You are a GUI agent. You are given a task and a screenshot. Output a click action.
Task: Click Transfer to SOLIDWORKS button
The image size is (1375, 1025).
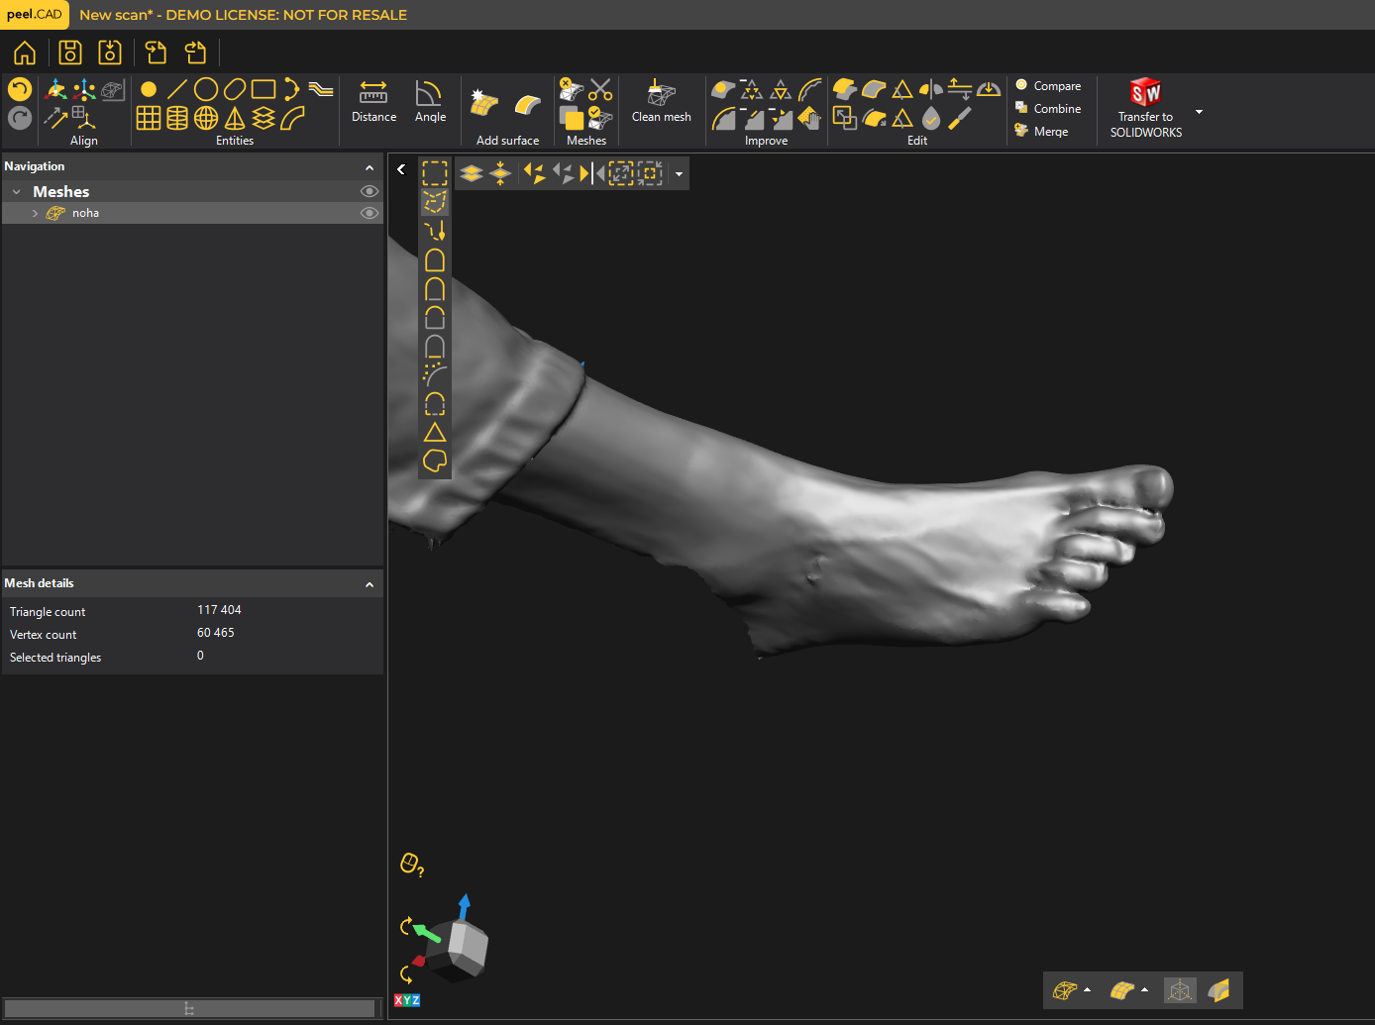1145,108
